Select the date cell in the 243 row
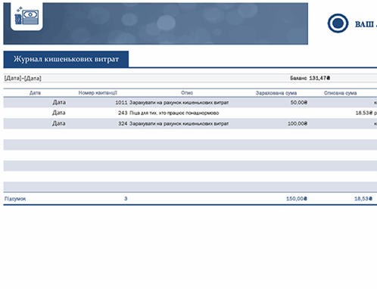The height and width of the screenshot is (289, 377). tap(59, 113)
